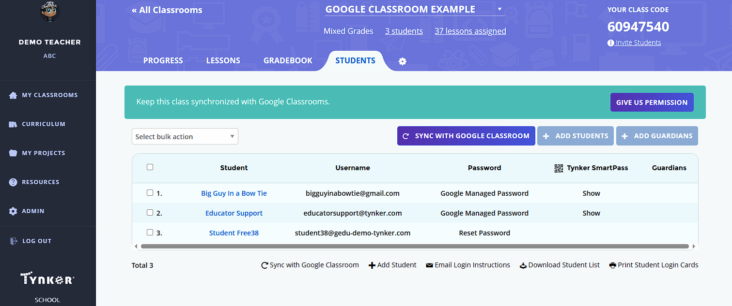Click Print Student Login Cards text
Viewport: 732px width, 306px height.
[x=658, y=265]
